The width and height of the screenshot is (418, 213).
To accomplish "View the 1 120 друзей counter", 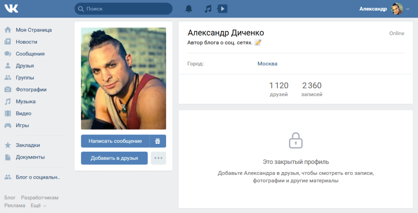I will point(279,89).
